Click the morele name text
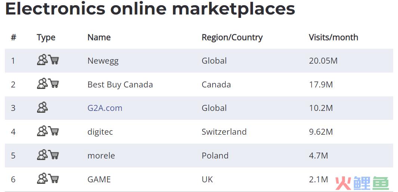 pyautogui.click(x=101, y=156)
